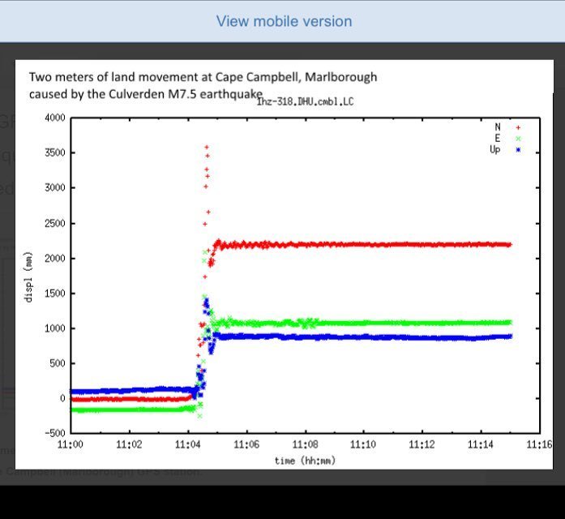The image size is (565, 519).
Task: Select the green E displacement line plateau
Action: 365,323
